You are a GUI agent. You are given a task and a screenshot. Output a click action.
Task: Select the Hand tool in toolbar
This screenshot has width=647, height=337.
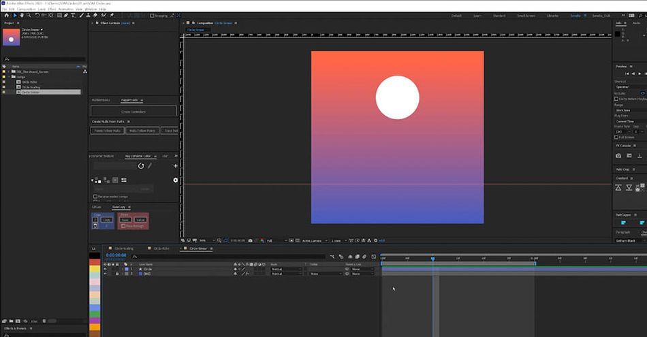pyautogui.click(x=22, y=15)
